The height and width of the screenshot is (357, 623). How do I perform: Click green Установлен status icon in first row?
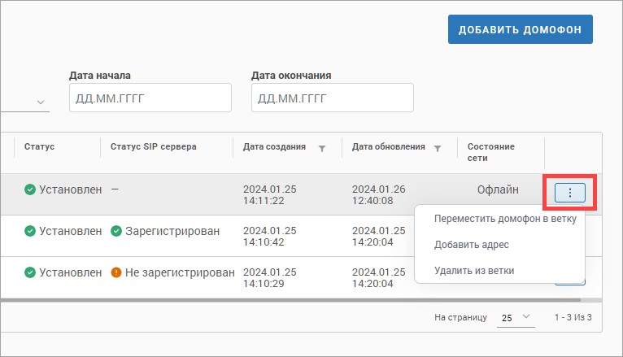click(30, 189)
